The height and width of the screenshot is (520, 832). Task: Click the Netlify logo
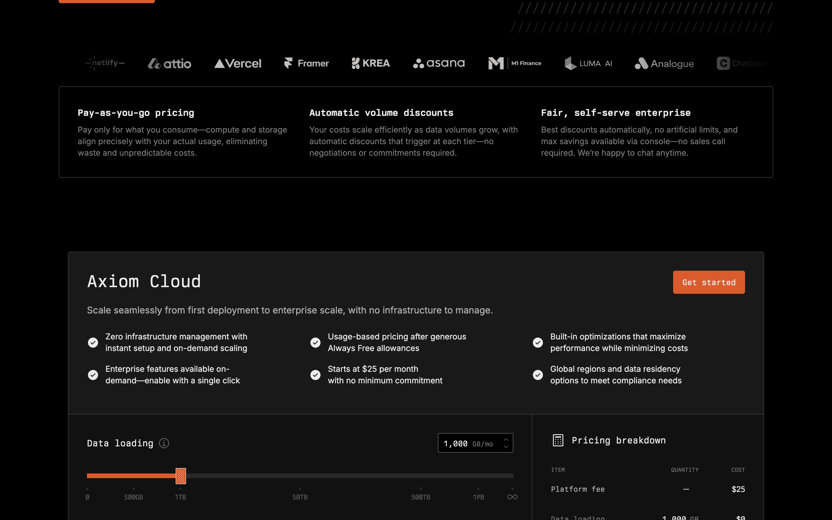pyautogui.click(x=105, y=63)
